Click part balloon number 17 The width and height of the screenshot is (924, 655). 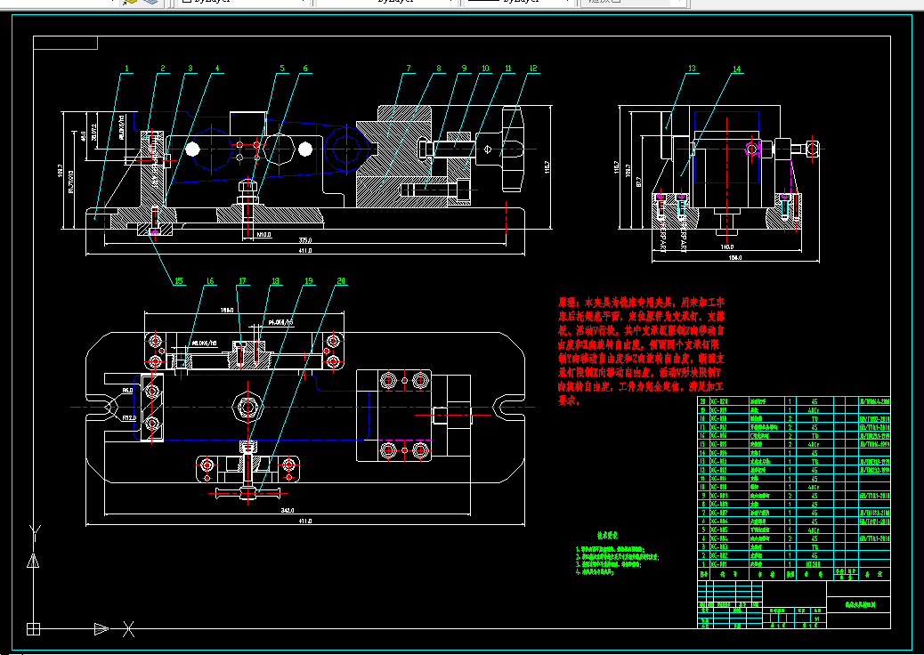point(242,281)
